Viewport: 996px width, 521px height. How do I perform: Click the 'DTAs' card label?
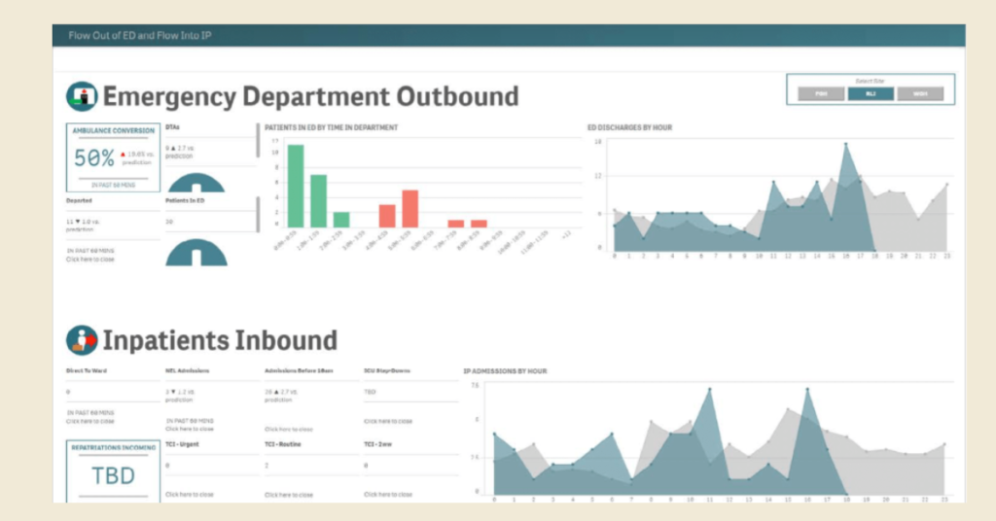tap(172, 127)
